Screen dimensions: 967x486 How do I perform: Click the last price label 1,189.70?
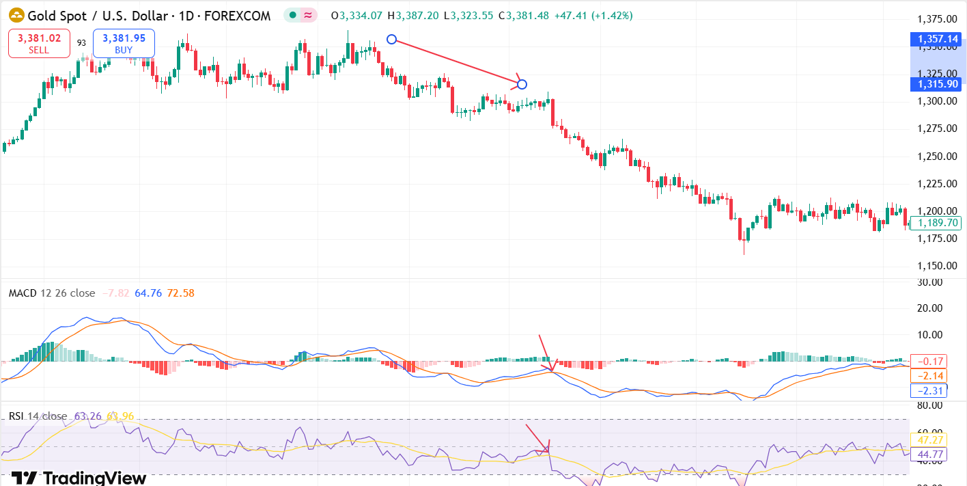(936, 223)
